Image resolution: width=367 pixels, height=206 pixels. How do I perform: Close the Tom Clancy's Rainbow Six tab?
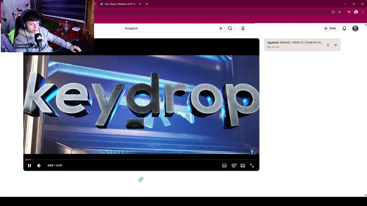pos(140,4)
